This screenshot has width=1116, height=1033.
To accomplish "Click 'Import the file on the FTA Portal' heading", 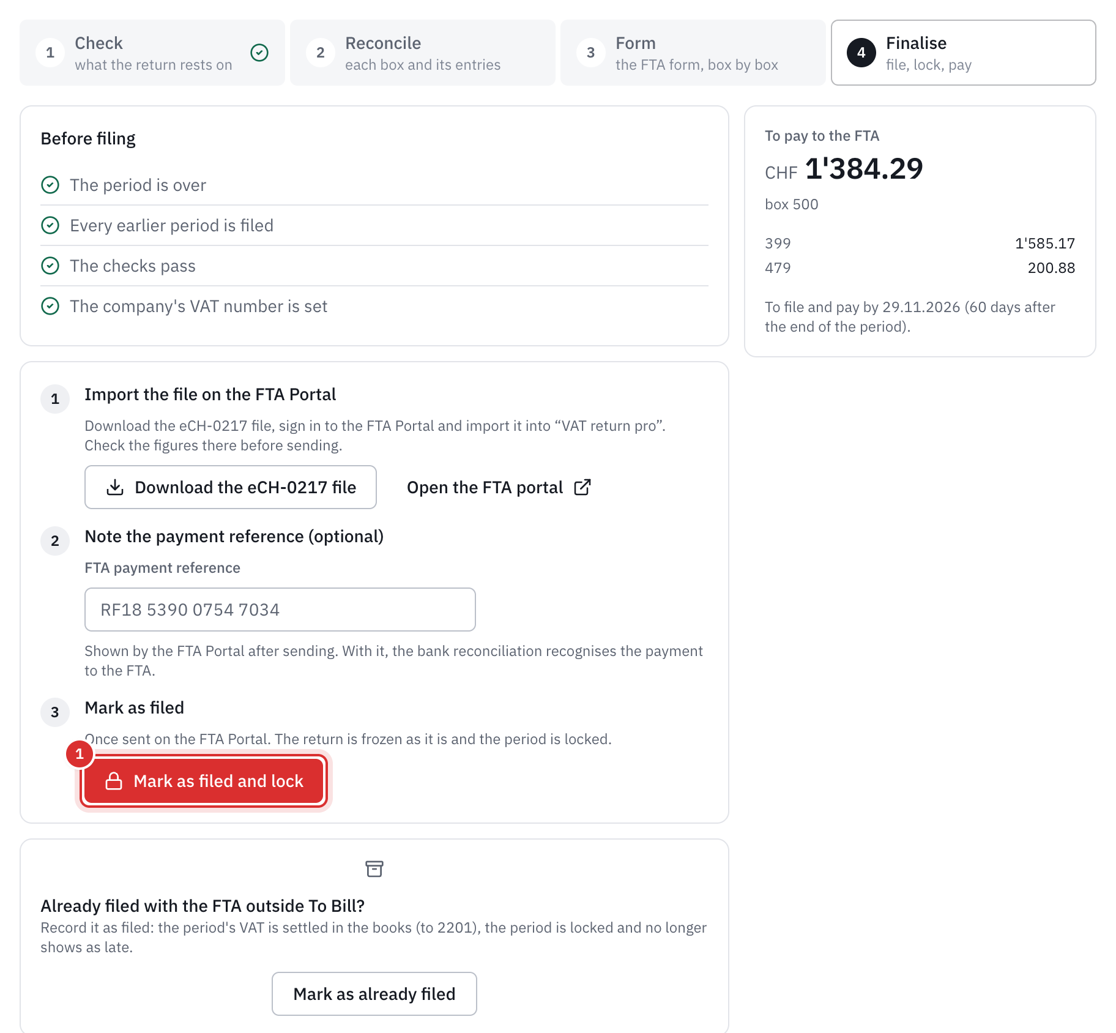I will pyautogui.click(x=210, y=395).
